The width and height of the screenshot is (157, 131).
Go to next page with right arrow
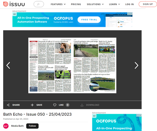tap(136, 65)
